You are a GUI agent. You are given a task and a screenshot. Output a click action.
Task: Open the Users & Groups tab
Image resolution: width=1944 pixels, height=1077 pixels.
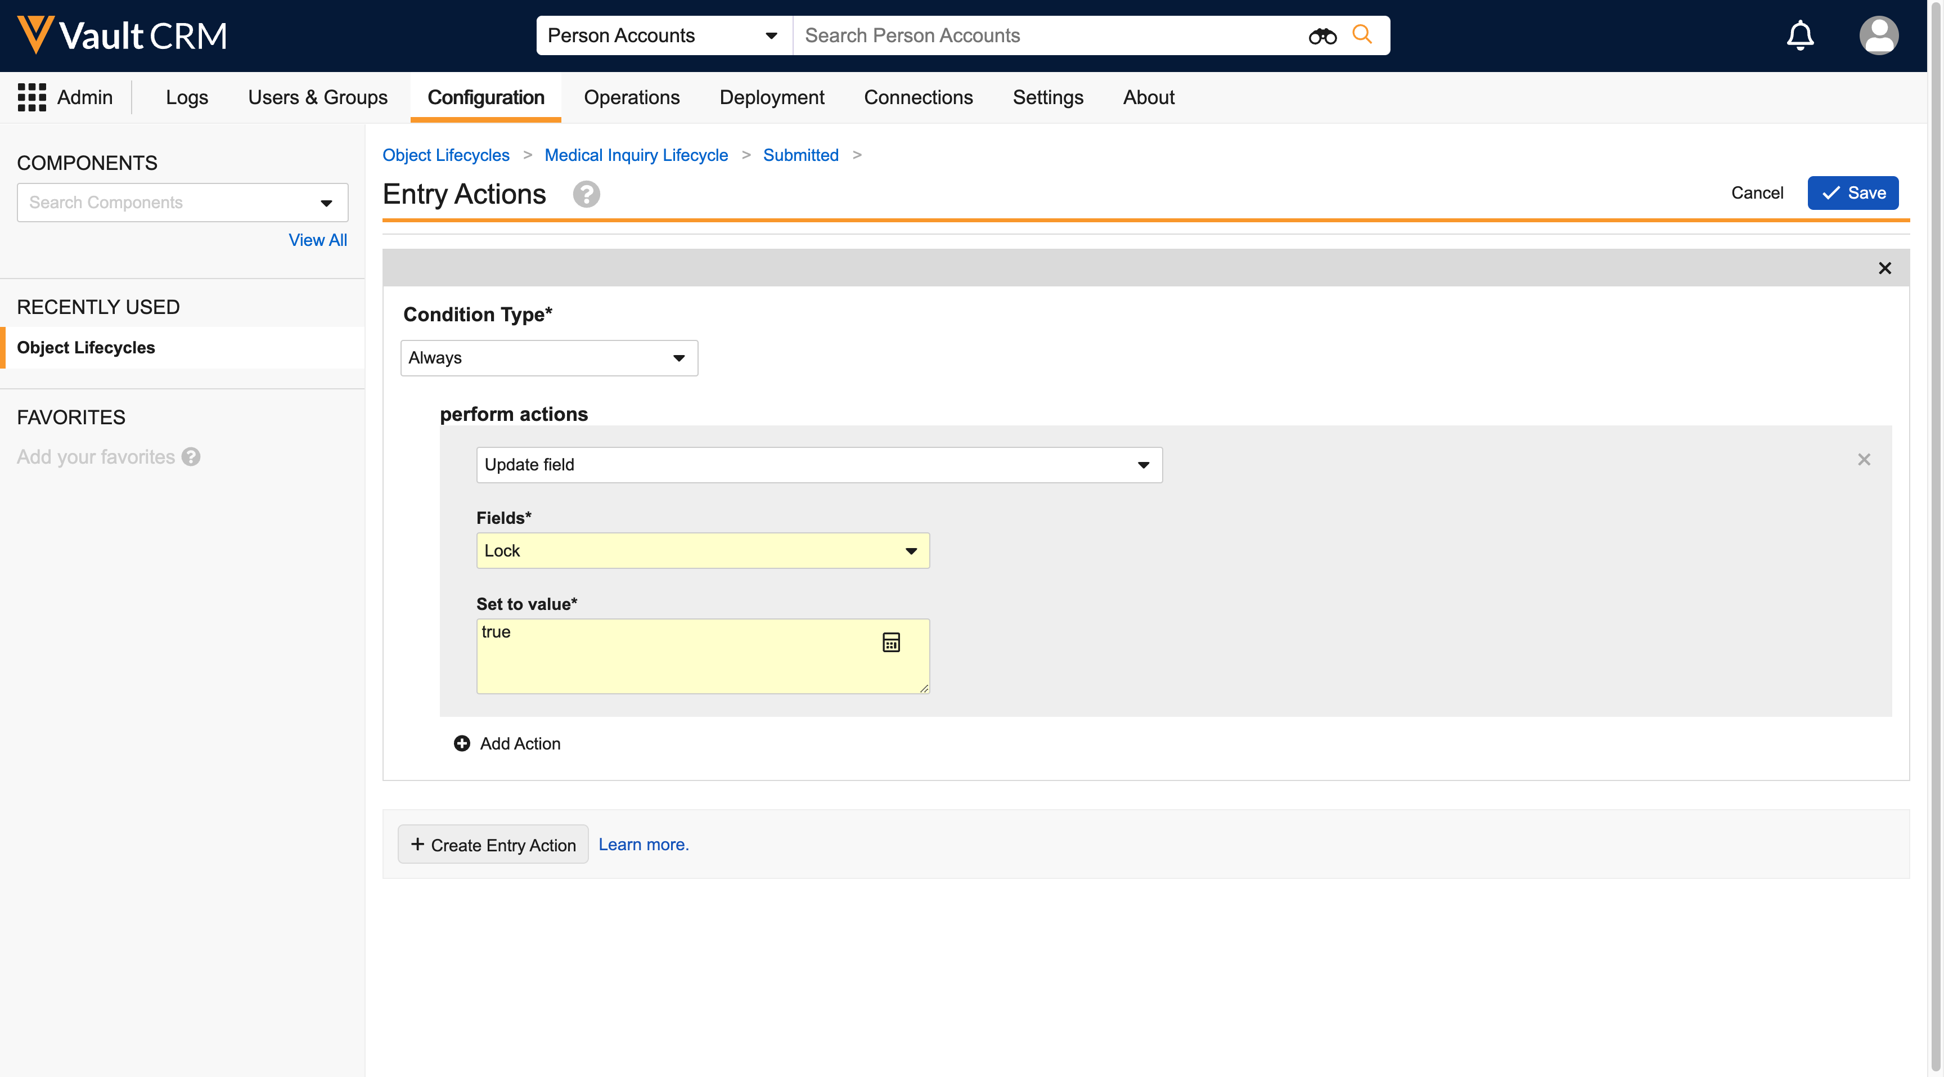point(318,97)
